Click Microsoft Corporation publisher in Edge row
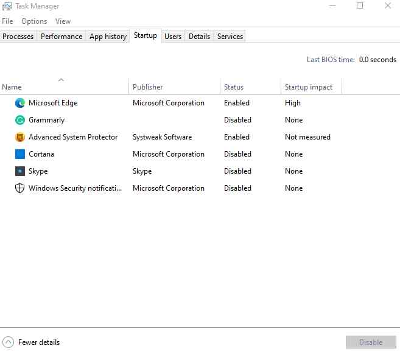This screenshot has width=400, height=354. [169, 103]
